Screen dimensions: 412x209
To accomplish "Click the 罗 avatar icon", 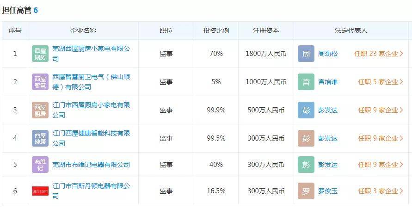I will [x=306, y=191].
